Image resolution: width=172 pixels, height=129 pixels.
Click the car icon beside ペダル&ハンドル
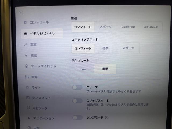[26, 34]
